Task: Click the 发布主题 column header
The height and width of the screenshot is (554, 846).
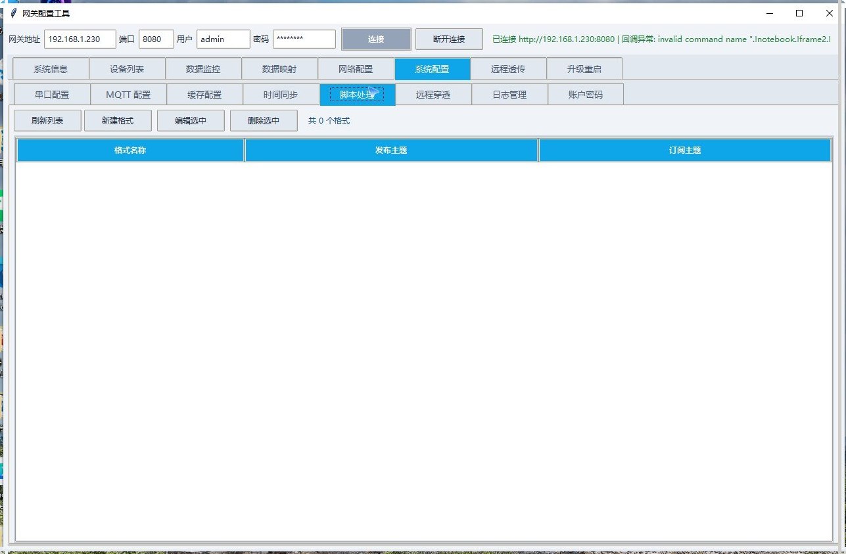Action: [x=391, y=150]
